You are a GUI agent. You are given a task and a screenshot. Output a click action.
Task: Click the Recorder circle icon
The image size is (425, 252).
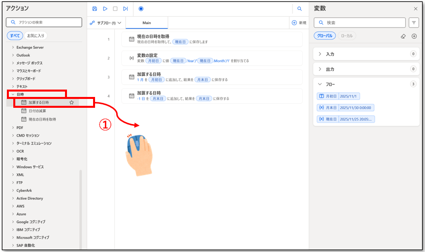point(141,9)
